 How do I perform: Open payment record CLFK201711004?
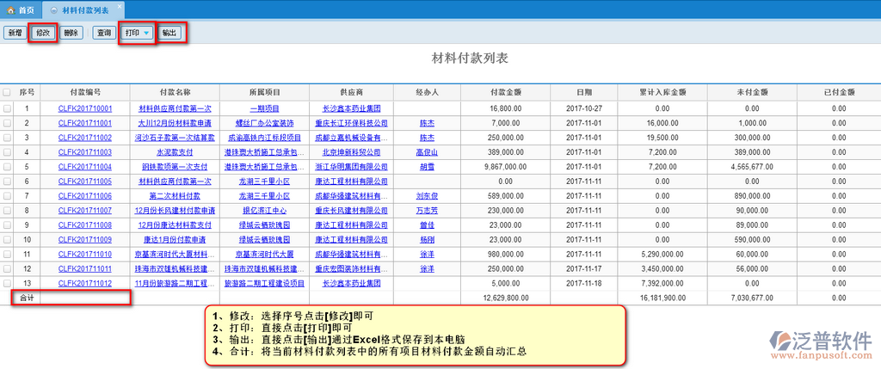[85, 167]
